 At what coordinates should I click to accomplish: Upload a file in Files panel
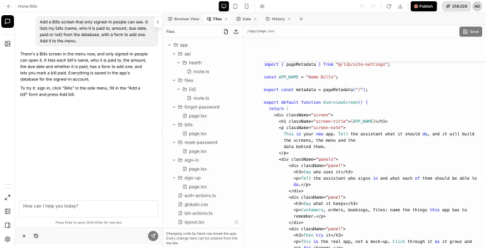coord(236,31)
